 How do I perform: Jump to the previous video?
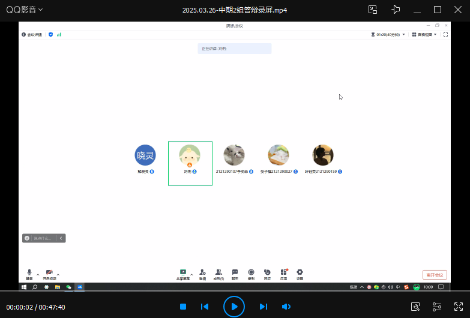[205, 307]
